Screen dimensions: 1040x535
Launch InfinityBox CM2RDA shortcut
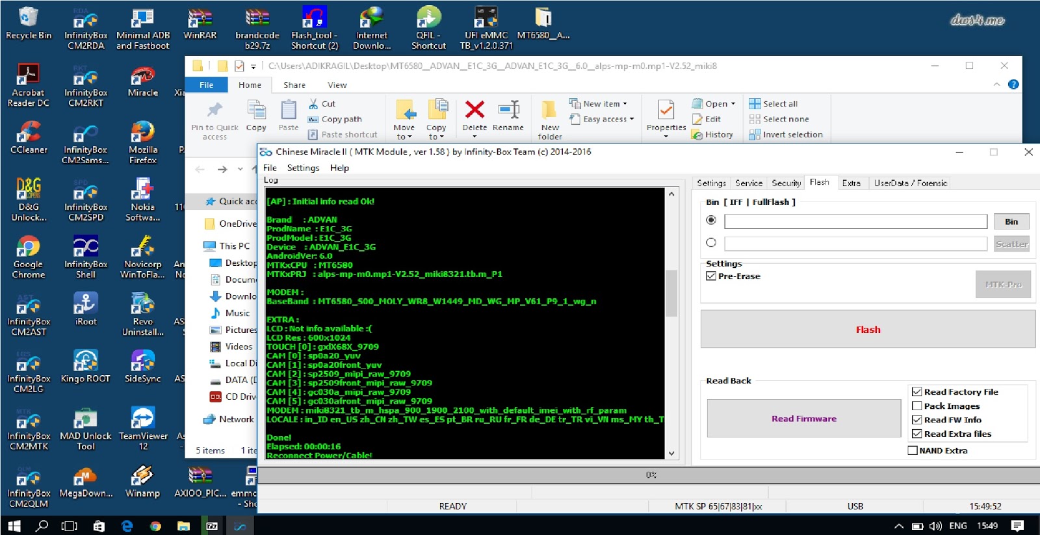[x=86, y=29]
